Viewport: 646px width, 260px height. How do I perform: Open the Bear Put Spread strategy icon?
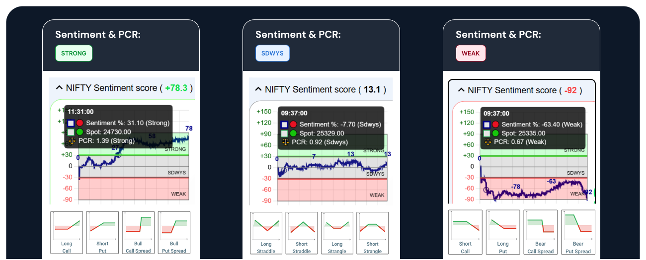(x=578, y=232)
